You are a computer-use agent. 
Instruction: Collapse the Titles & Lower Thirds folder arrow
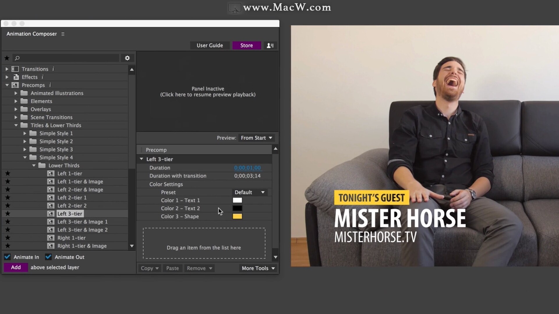click(x=16, y=125)
